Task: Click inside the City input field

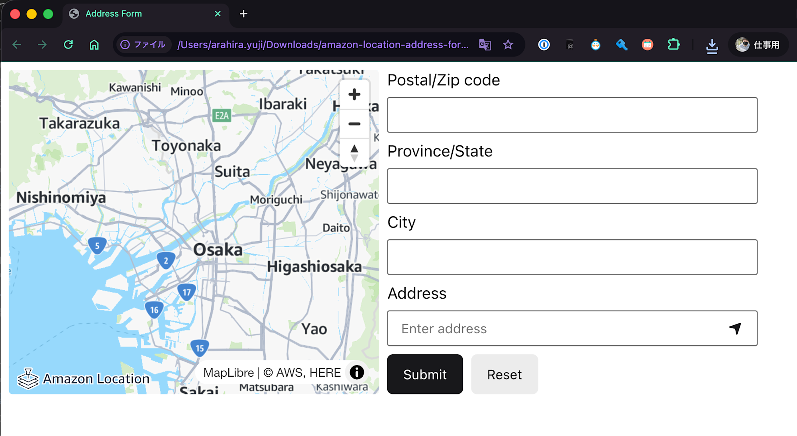Action: coord(572,257)
